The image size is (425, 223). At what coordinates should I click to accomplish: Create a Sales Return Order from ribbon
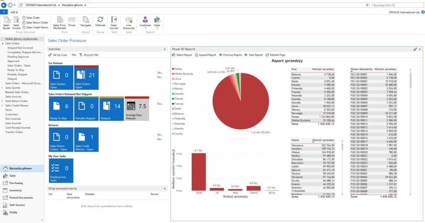[x=35, y=22]
